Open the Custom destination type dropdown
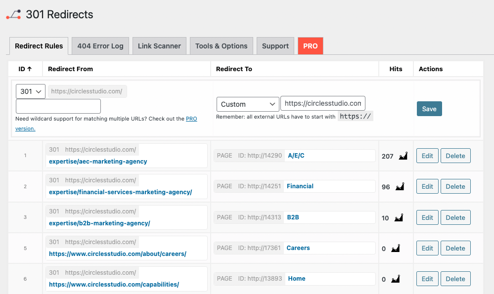Viewport: 494px width, 294px height. coord(247,104)
